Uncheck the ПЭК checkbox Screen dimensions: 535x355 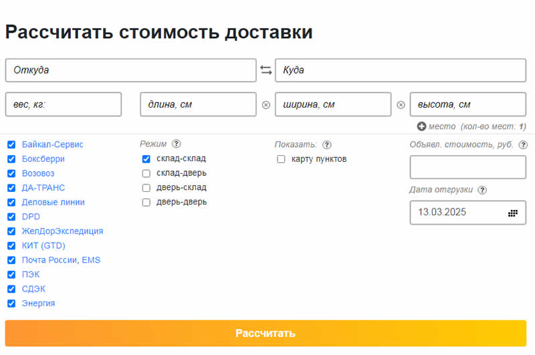click(x=11, y=275)
